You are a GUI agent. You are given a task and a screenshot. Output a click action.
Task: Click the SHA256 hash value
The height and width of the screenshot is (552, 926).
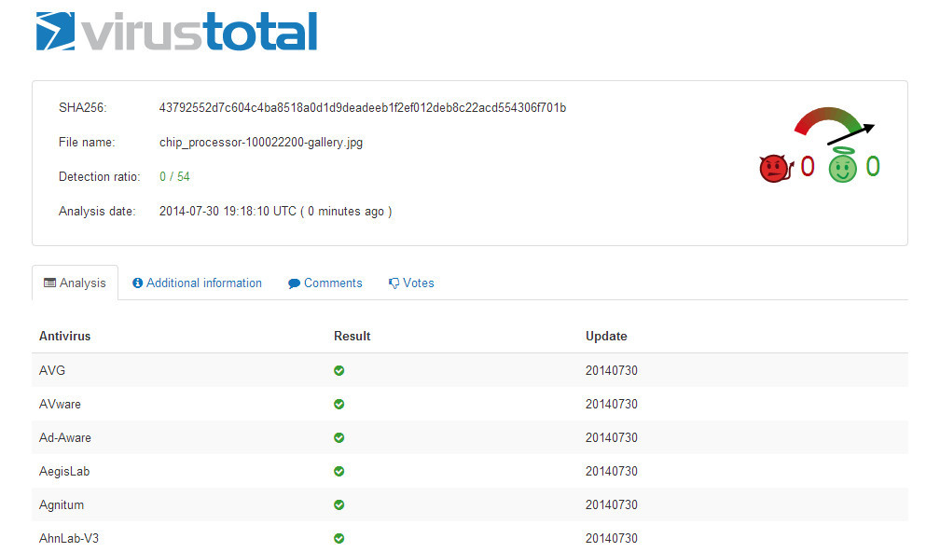click(x=363, y=107)
